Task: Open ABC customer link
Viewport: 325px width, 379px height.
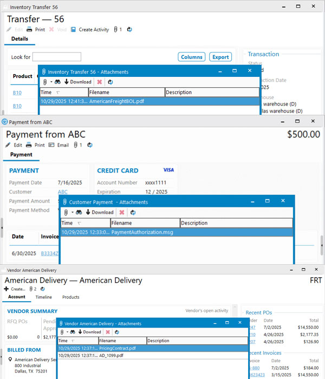Action: 63,192
